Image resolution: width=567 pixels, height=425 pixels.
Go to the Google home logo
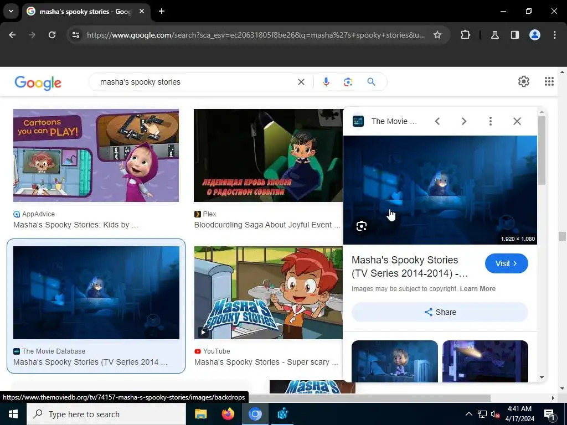38,83
